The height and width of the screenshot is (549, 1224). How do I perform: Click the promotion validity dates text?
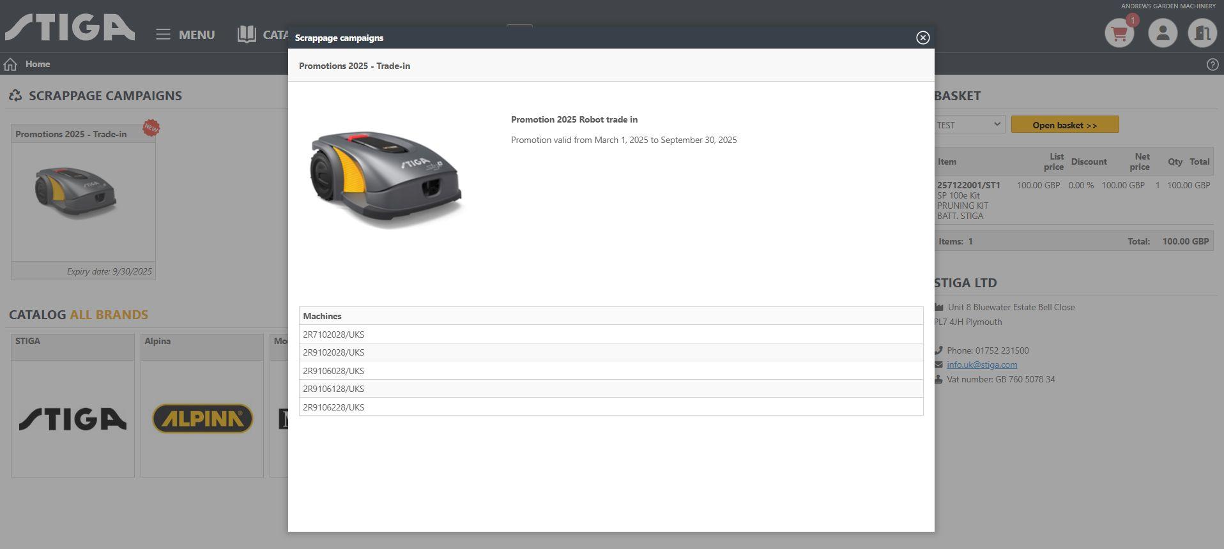click(x=624, y=140)
